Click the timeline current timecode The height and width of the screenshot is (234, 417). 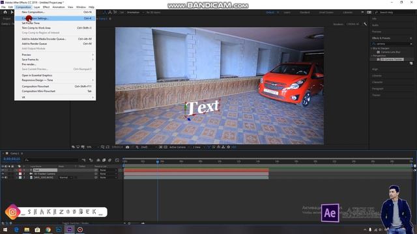click(x=12, y=159)
